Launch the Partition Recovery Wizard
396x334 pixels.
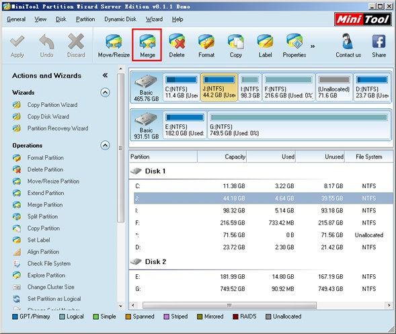click(58, 128)
